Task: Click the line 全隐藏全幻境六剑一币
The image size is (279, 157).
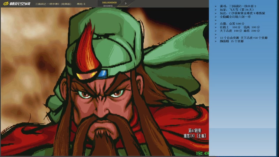Action: click(235, 17)
